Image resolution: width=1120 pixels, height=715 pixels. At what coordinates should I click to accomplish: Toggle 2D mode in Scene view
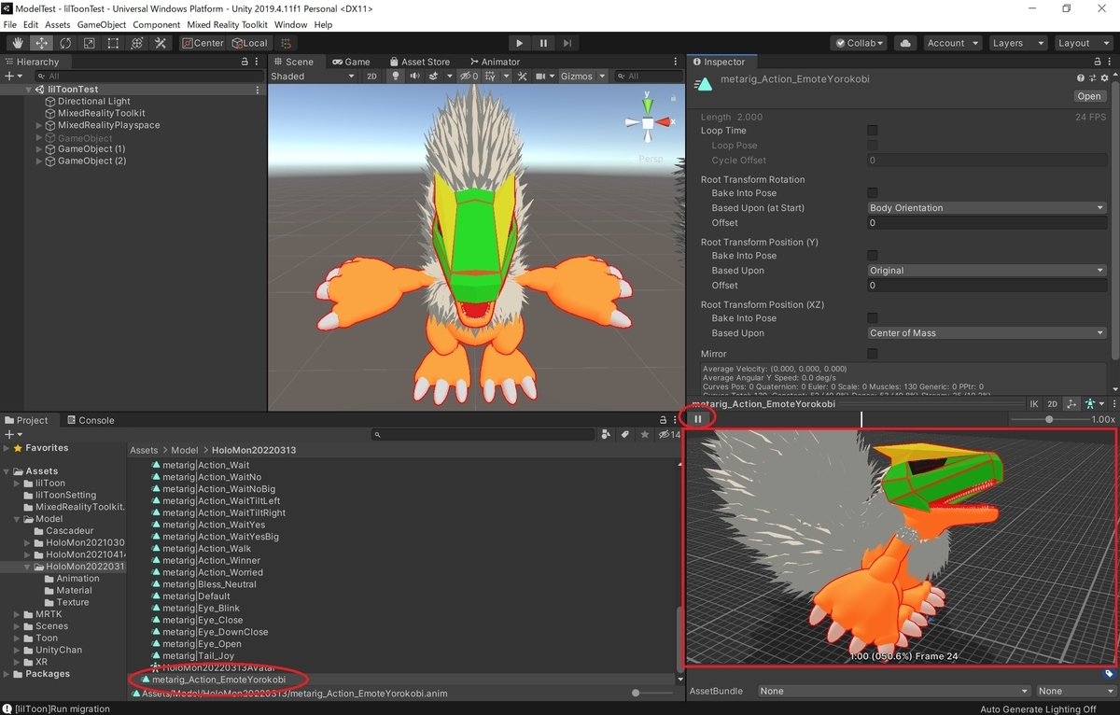tap(371, 77)
